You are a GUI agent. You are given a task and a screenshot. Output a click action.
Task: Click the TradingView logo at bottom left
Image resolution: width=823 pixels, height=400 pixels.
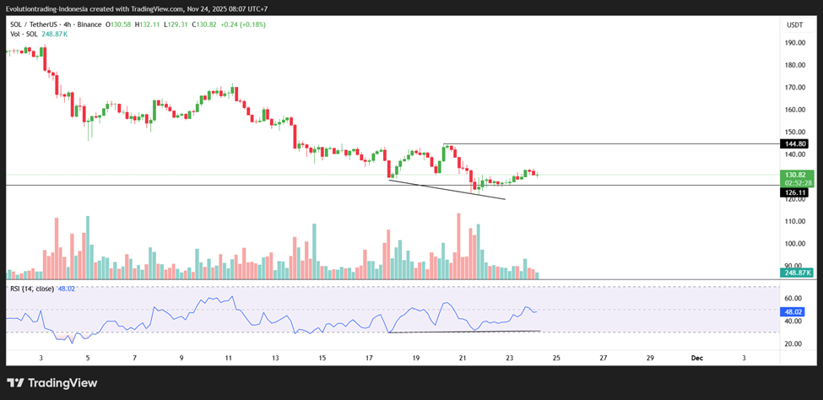(52, 383)
